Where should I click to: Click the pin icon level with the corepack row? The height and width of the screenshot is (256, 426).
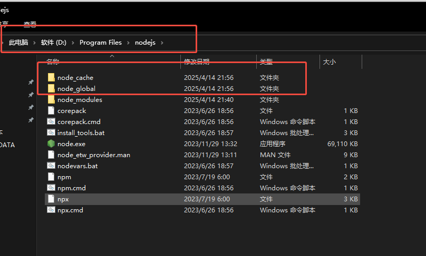pos(31,107)
